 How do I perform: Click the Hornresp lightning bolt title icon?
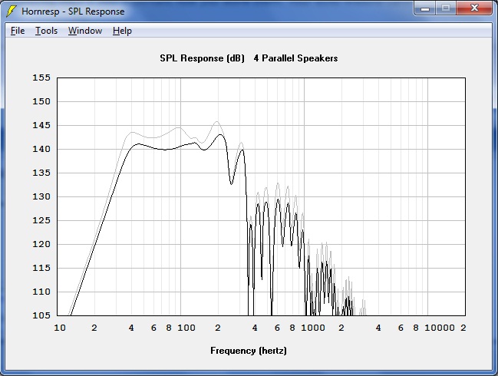(x=11, y=11)
